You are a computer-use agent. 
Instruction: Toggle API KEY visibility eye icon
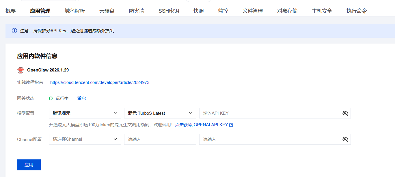pos(345,113)
